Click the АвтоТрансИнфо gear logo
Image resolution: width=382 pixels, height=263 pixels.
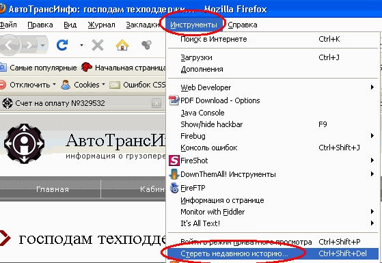tap(24, 143)
